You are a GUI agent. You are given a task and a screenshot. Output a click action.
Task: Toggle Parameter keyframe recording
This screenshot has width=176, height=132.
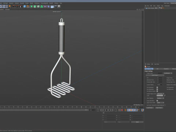coord(136,110)
